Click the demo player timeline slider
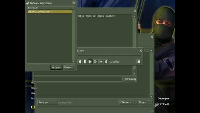This screenshot has height=113, width=200. point(109,56)
